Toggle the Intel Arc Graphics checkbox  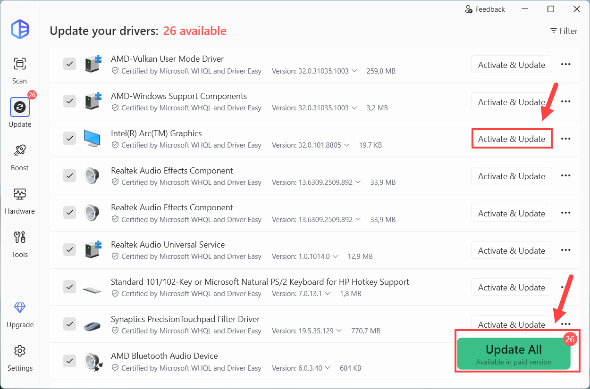click(x=69, y=138)
